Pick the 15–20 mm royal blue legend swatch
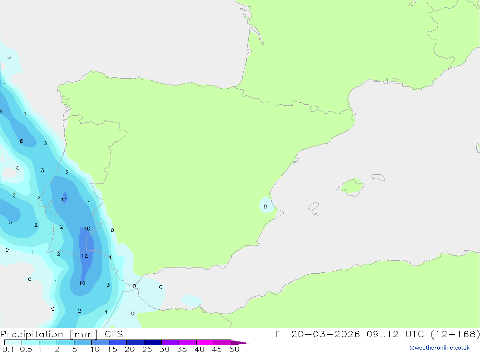The width and height of the screenshot is (480, 352). pyautogui.click(x=118, y=342)
